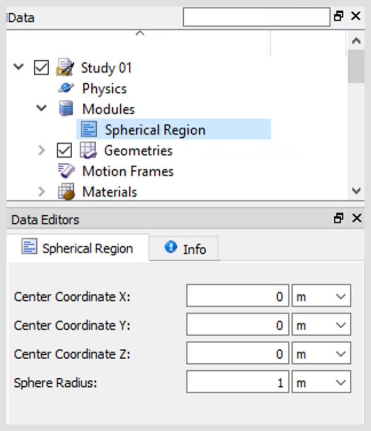
Task: Click the Modules database icon
Action: click(x=66, y=108)
